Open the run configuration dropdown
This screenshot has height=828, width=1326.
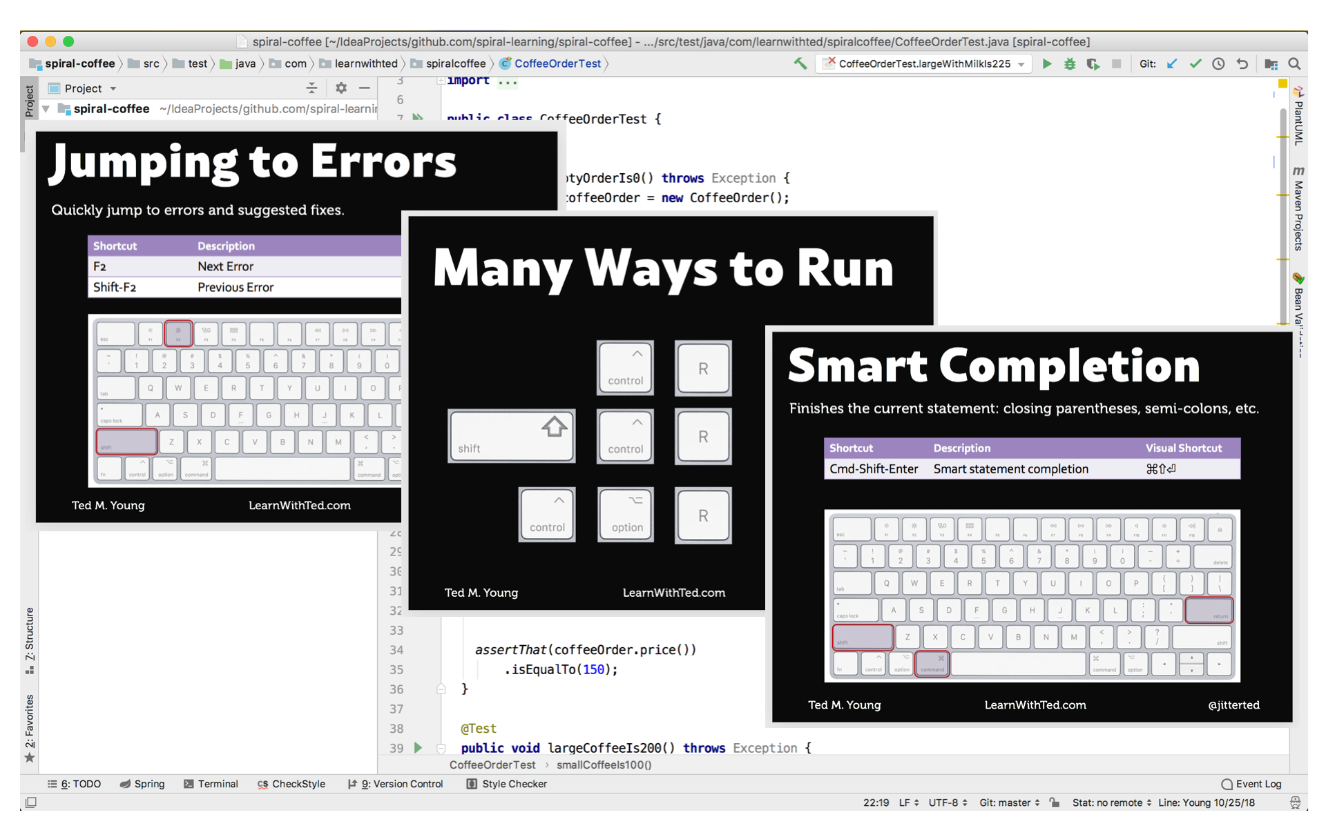click(1021, 64)
